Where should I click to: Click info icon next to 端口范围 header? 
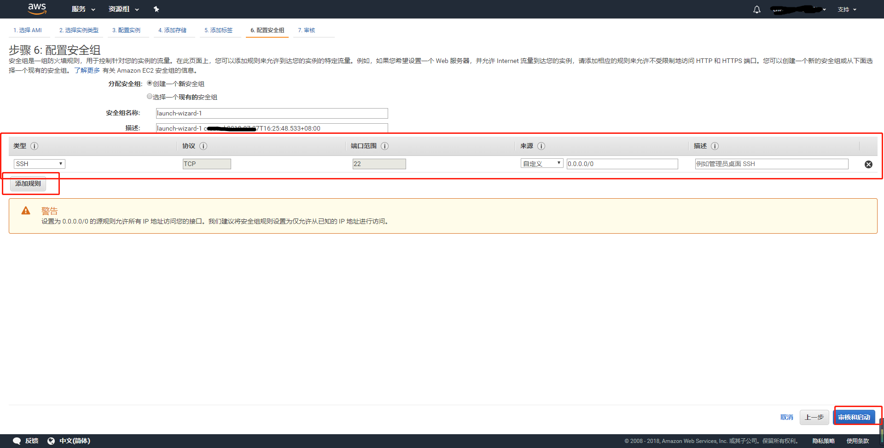(384, 146)
